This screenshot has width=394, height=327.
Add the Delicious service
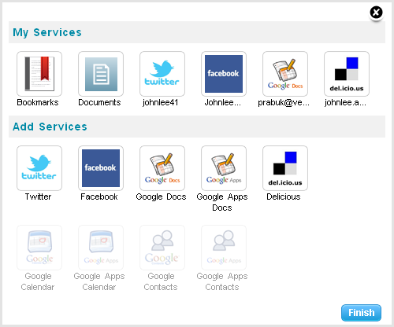coord(285,168)
